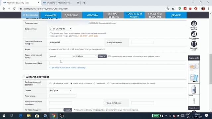Viewport: 212px width, 119px height.
Task: Open Task View in taskbar
Action: pyautogui.click(x=12, y=116)
